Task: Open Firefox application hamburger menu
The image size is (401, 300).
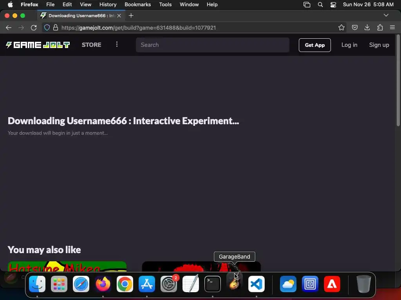Action: tap(392, 28)
